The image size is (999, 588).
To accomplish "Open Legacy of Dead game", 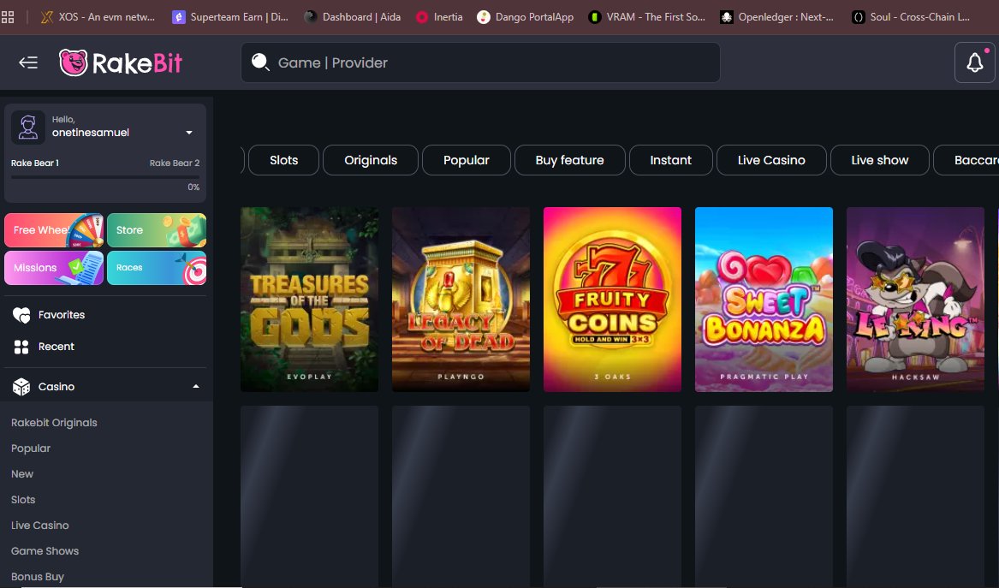I will 461,300.
